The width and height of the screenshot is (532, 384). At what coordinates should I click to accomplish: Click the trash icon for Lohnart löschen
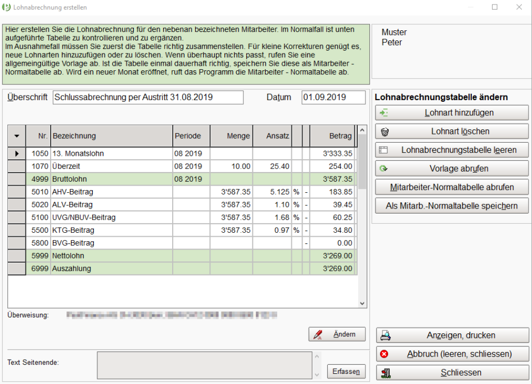(384, 132)
